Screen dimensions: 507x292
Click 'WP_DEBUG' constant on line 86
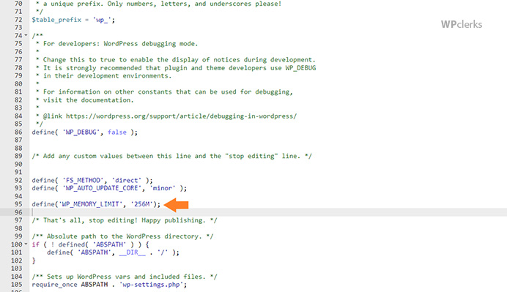pos(81,132)
